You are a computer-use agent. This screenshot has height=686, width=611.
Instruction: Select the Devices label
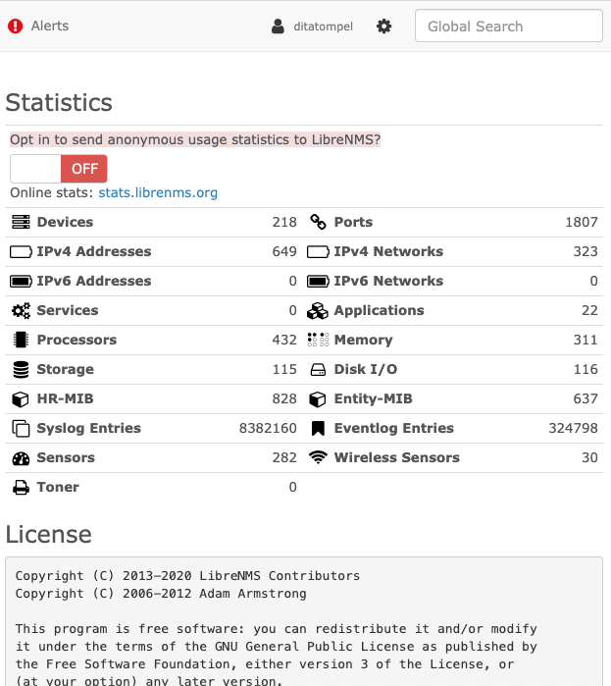[x=65, y=222]
